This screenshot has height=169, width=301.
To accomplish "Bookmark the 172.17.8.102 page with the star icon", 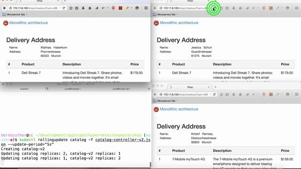I will point(71,8).
